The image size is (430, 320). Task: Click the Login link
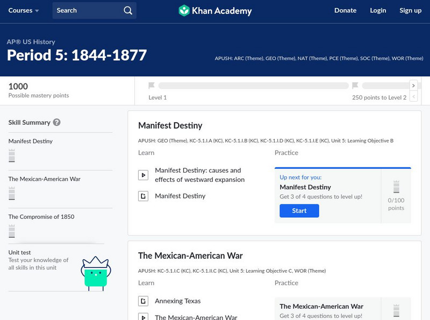pyautogui.click(x=378, y=10)
